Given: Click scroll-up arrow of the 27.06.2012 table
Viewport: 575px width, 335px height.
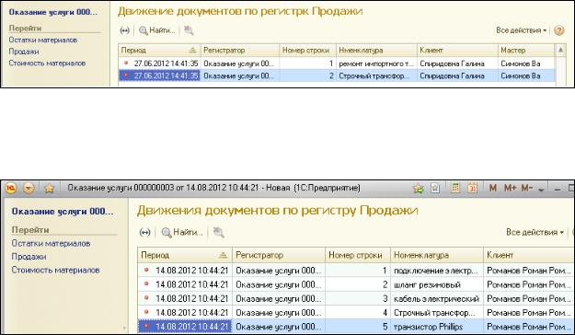Looking at the screenshot, I should coord(560,50).
